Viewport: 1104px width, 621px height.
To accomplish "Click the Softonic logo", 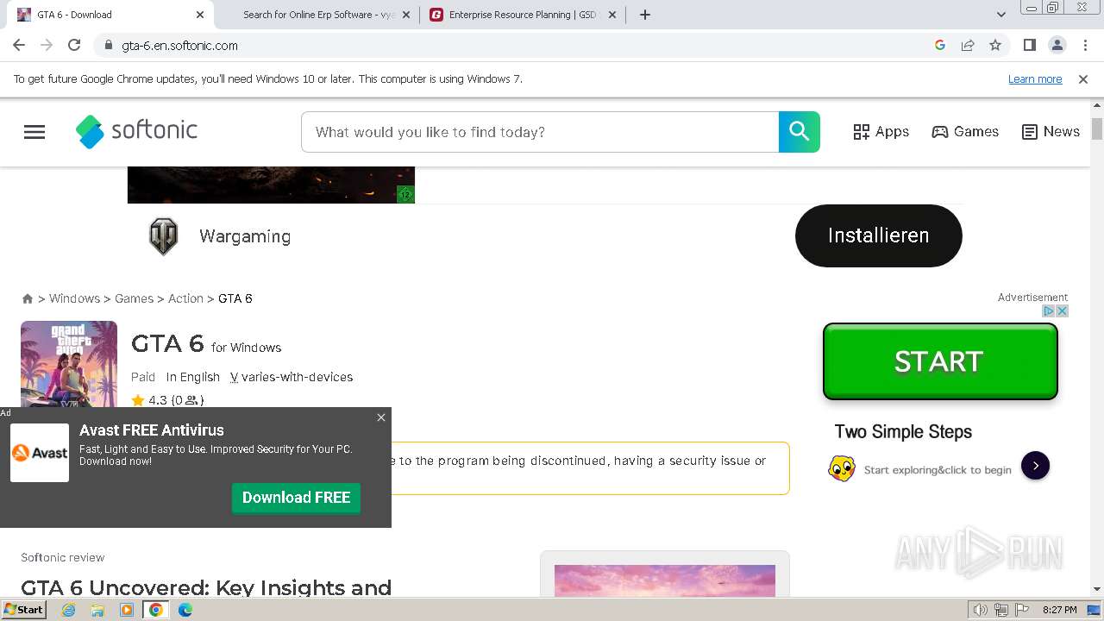I will click(136, 131).
